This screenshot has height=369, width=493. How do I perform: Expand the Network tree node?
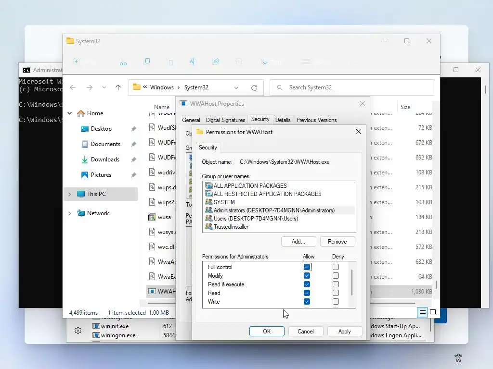(x=70, y=213)
